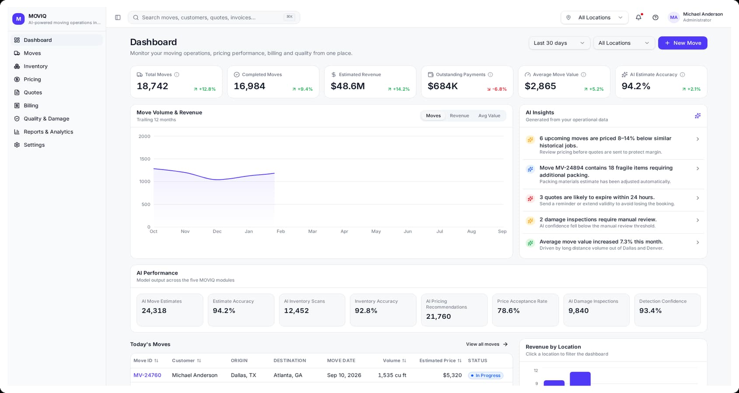Viewport: 739px width, 393px height.
Task: Open the All Locations filter beside New Move
Action: pos(624,43)
